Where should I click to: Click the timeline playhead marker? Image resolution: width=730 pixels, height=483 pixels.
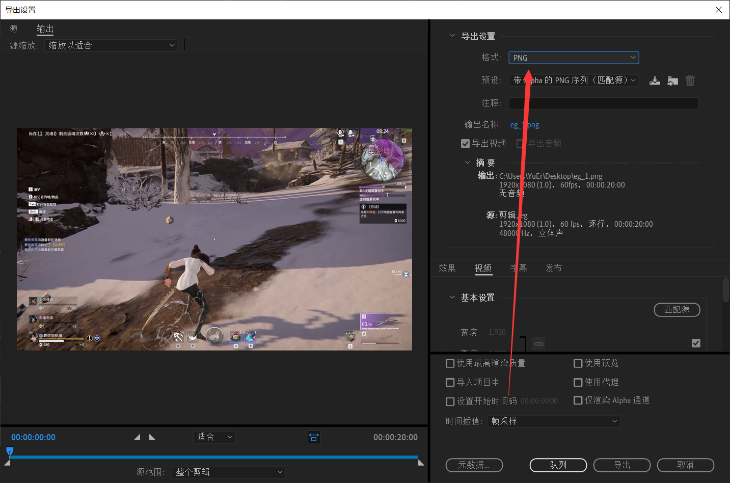click(10, 451)
